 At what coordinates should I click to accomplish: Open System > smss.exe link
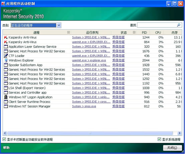click(84, 106)
